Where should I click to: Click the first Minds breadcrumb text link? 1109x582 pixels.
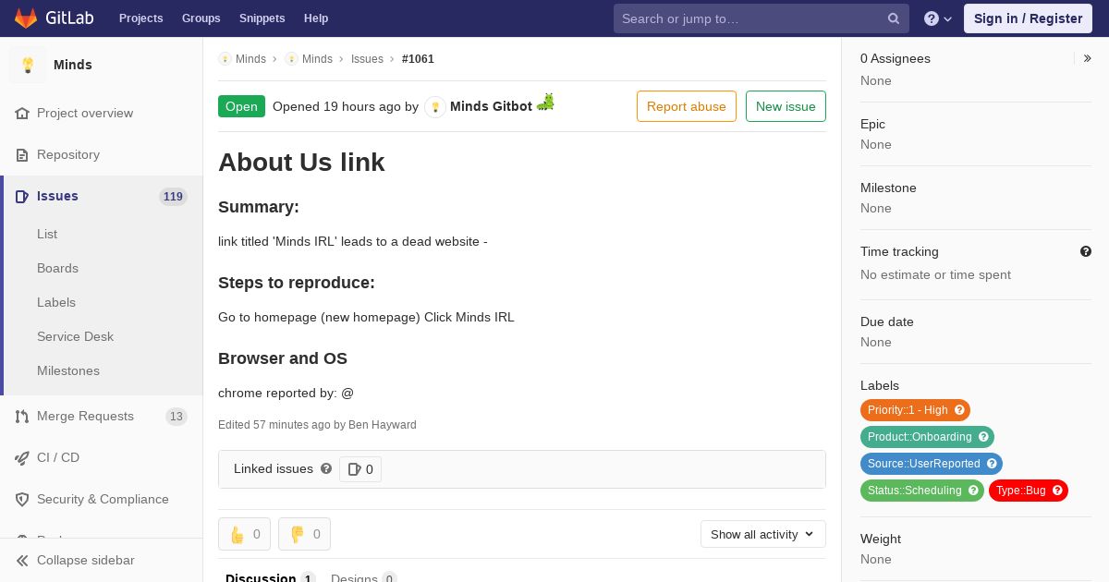coord(250,59)
